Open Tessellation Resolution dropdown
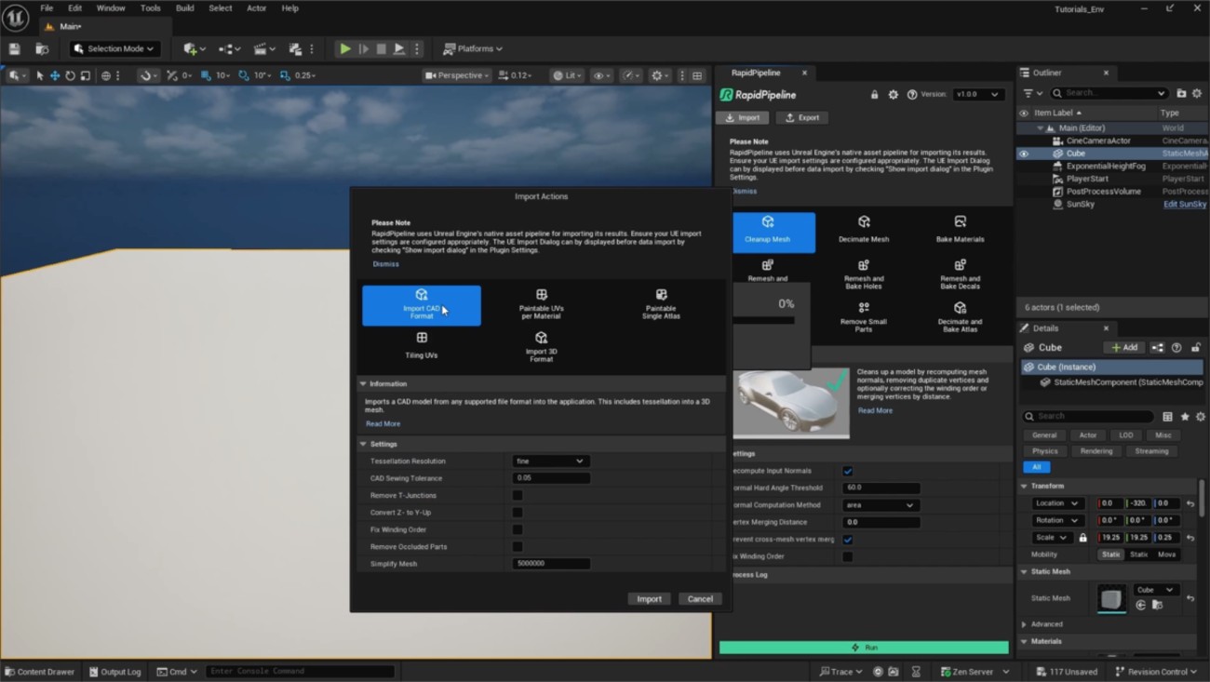Image resolution: width=1210 pixels, height=682 pixels. pos(550,461)
